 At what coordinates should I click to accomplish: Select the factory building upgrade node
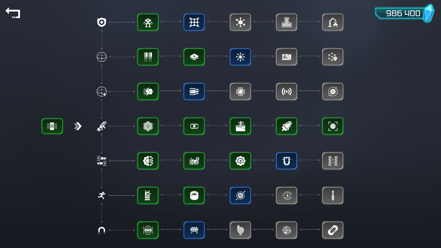(286, 22)
